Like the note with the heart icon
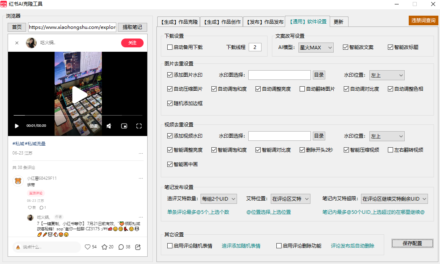 point(87,247)
